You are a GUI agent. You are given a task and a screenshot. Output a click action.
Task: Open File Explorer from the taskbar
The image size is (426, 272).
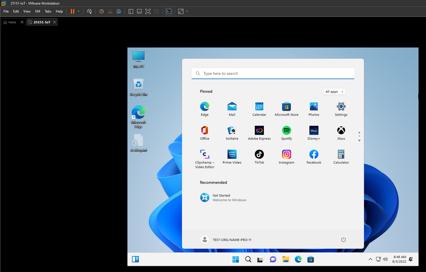286,259
